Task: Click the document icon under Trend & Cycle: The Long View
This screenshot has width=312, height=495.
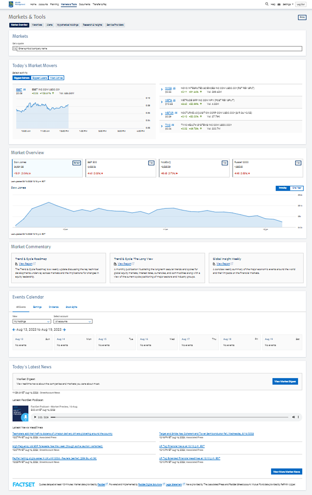Action: click(x=115, y=264)
